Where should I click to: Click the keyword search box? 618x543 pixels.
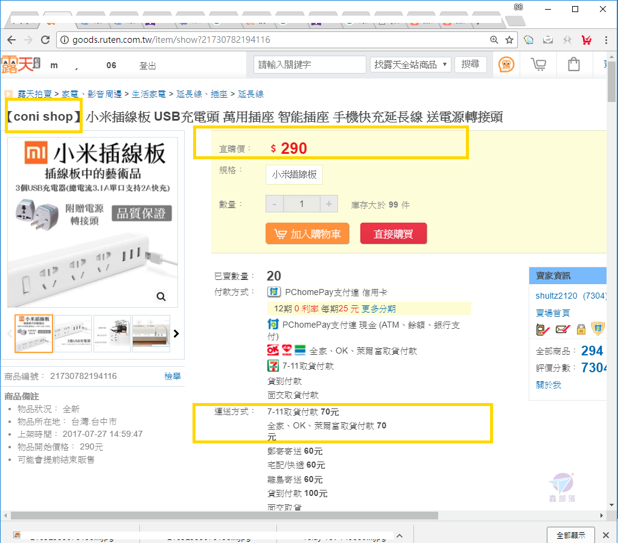310,65
